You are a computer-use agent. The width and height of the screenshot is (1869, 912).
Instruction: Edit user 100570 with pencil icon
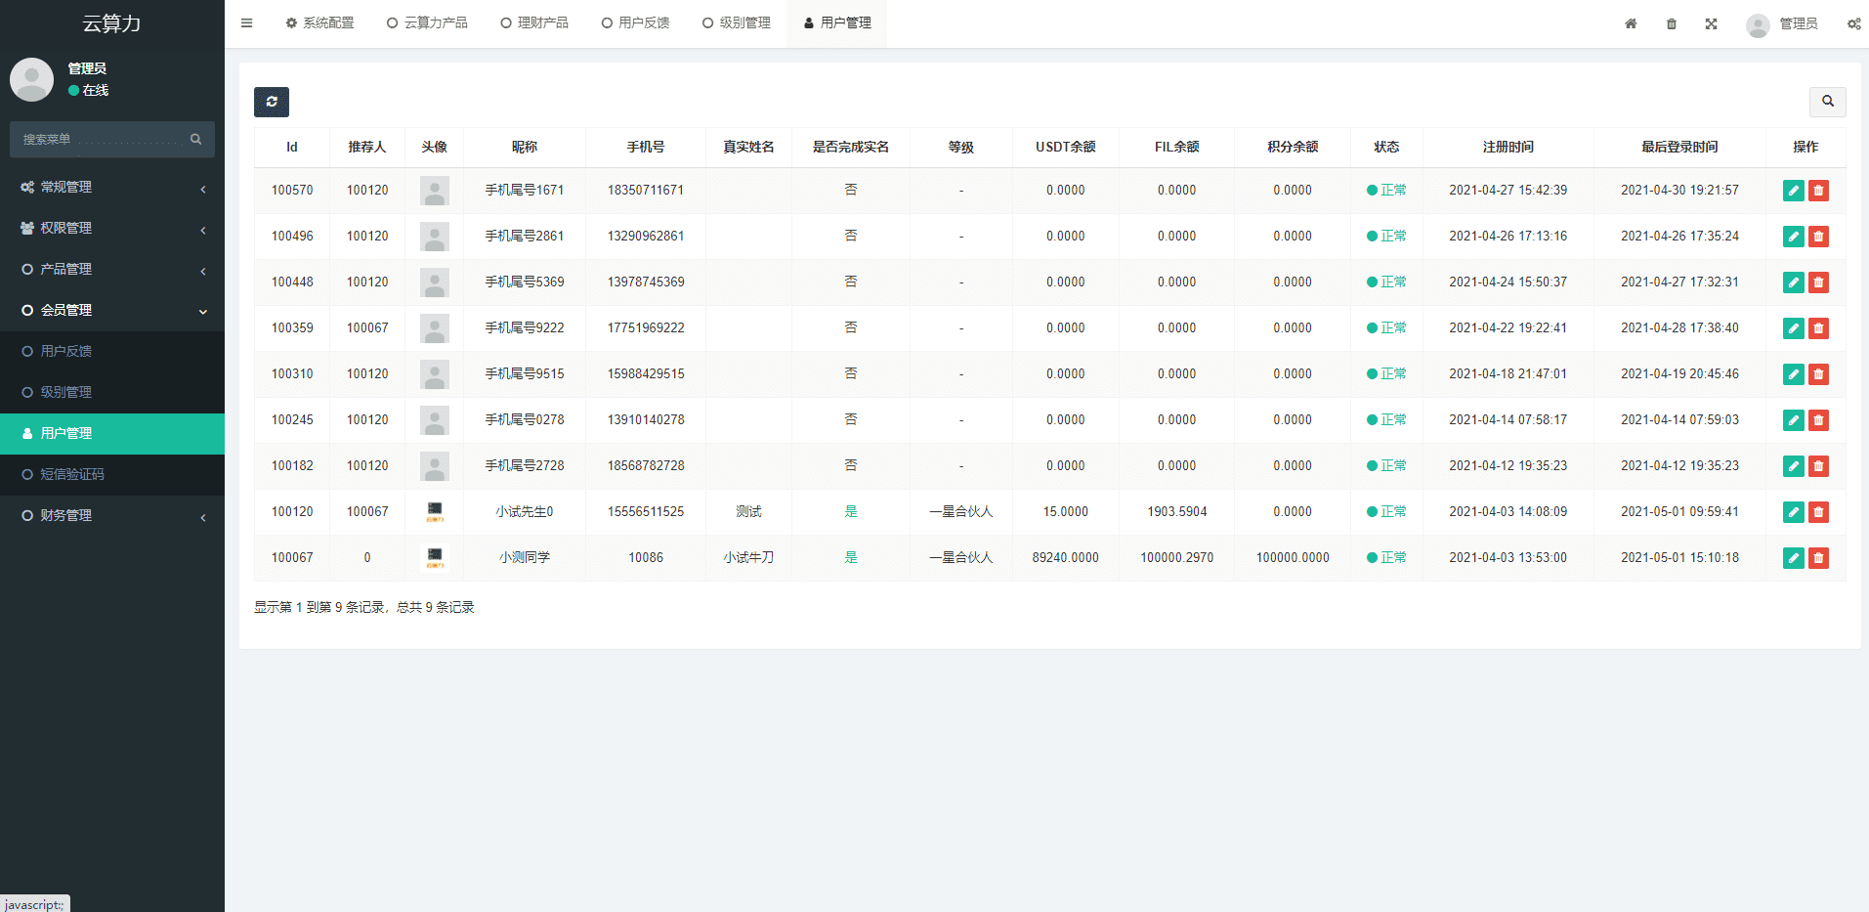coord(1793,191)
